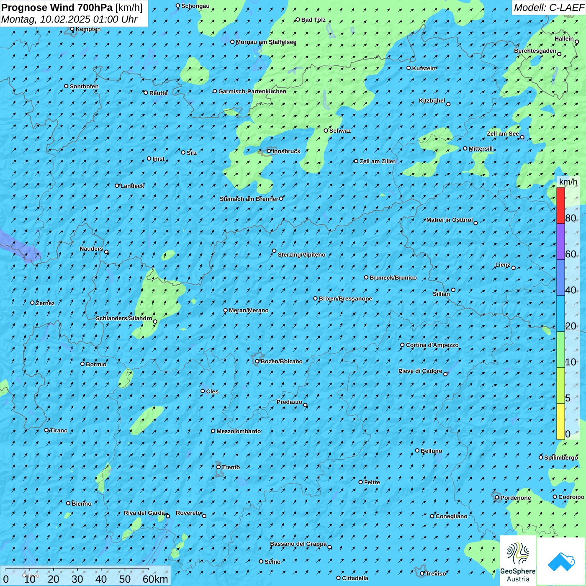Click the Kempten city marker
Screen dimensions: 586x586
(72, 29)
